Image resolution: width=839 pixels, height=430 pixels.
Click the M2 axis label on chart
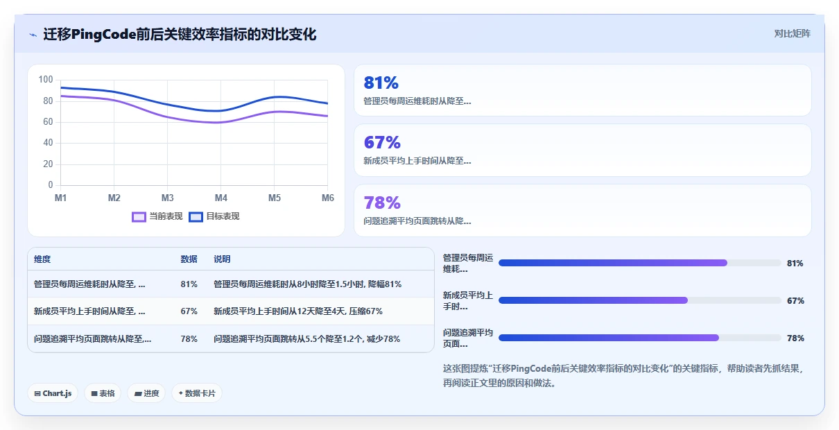point(114,198)
